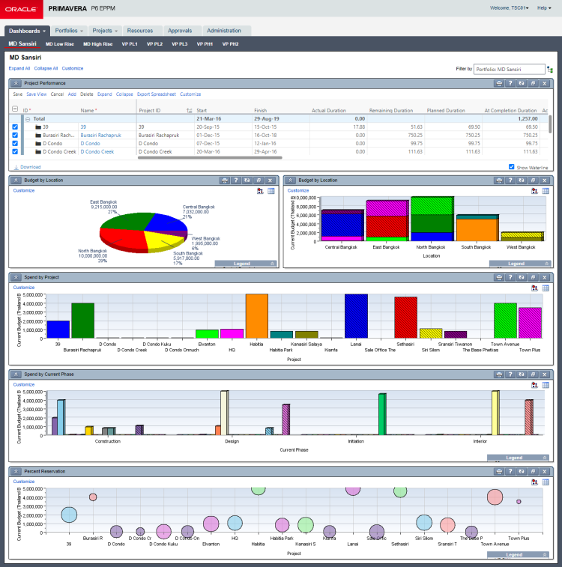
Task: Collapse the Spend by Project portlet
Action: click(x=16, y=277)
